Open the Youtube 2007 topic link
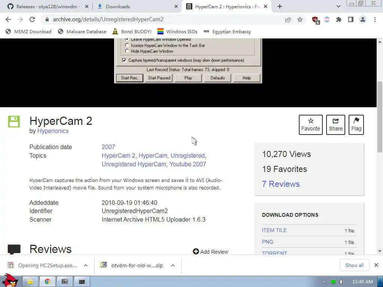The width and height of the screenshot is (383, 287). [x=188, y=164]
